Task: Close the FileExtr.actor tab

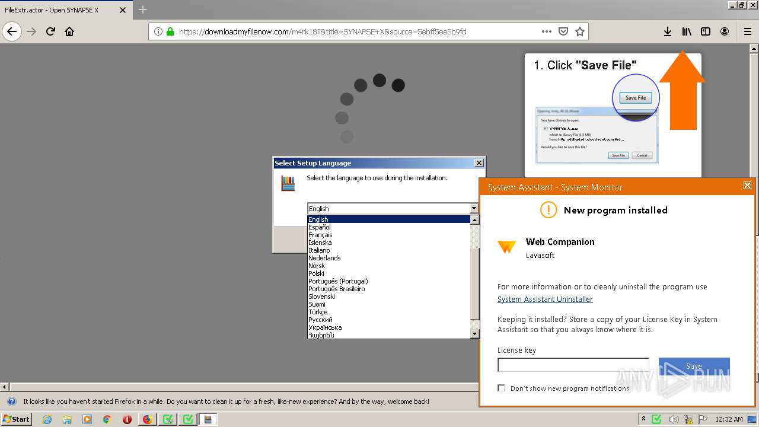Action: coord(123,10)
